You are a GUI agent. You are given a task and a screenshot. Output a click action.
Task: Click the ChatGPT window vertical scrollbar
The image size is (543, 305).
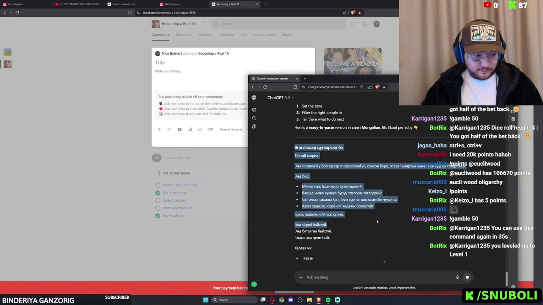click(x=507, y=278)
